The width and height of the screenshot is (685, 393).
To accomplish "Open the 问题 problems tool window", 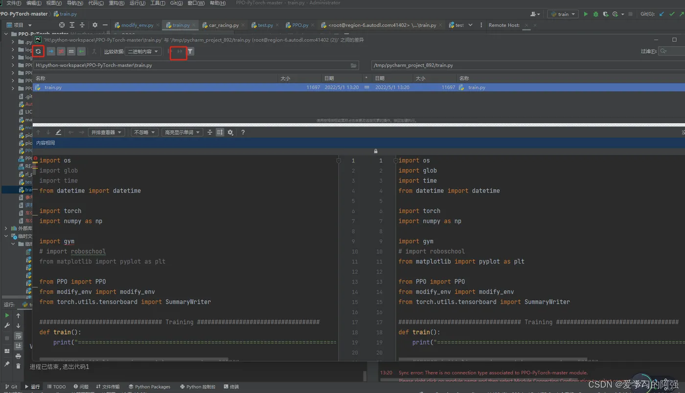I will [81, 387].
